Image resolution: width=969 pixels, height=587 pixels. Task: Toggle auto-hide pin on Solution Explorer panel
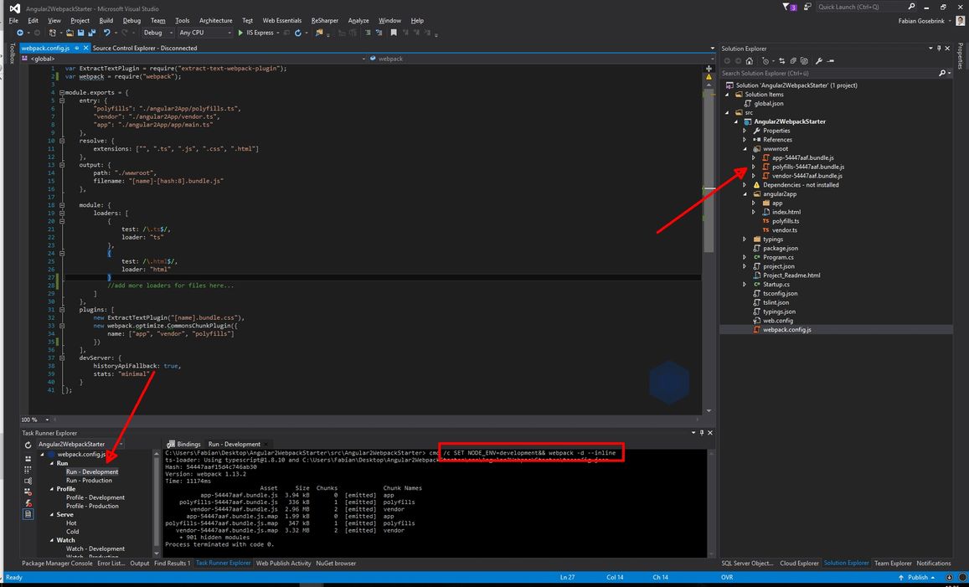coord(939,49)
